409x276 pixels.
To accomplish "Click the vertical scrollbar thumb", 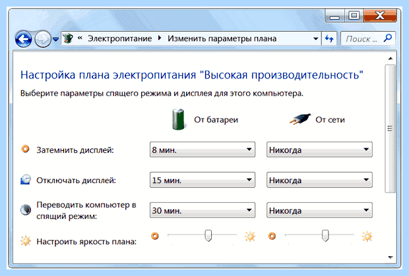I will click(391, 129).
